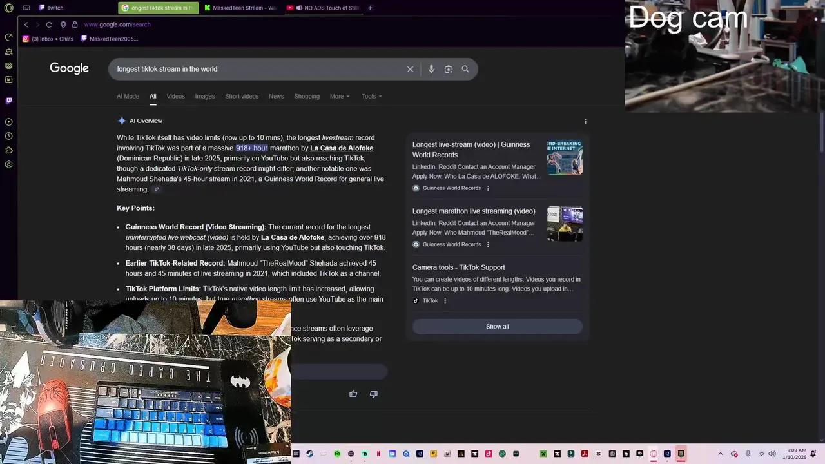Show Short videos results
Screen dimensions: 825x464
(242, 96)
